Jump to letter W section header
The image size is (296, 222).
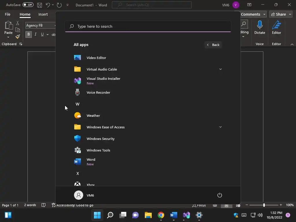click(x=77, y=104)
